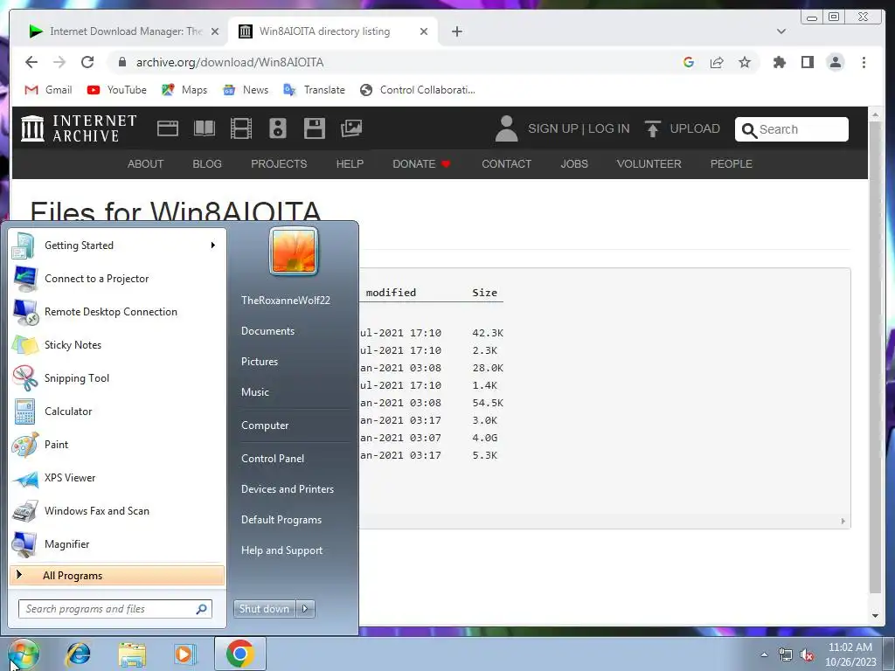Launch XPS Viewer

click(117, 478)
